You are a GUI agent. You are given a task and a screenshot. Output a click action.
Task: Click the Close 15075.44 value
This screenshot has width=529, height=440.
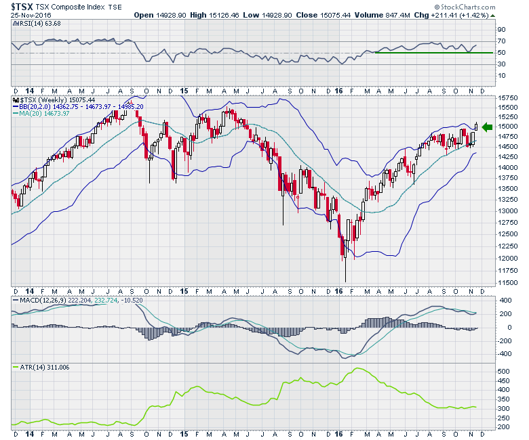click(324, 15)
